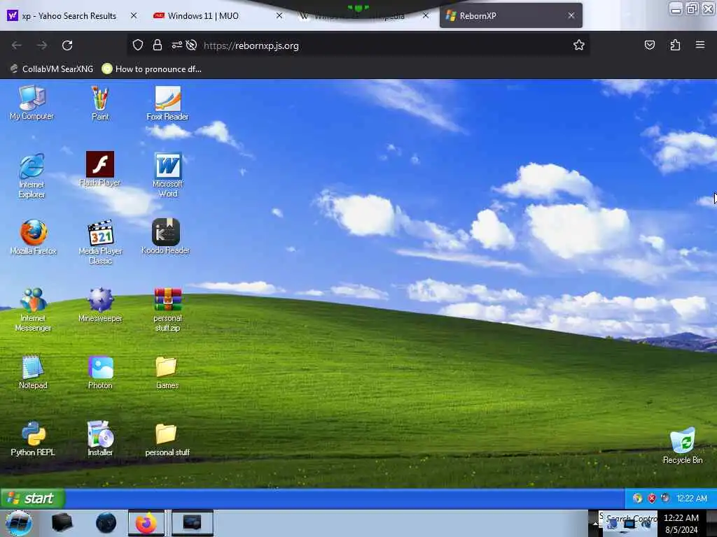Close the Yahoo Search Results tab
Screen dimensions: 717x537
tap(134, 15)
